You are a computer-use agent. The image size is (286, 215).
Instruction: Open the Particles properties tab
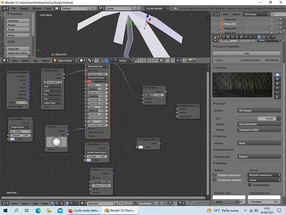click(x=268, y=37)
